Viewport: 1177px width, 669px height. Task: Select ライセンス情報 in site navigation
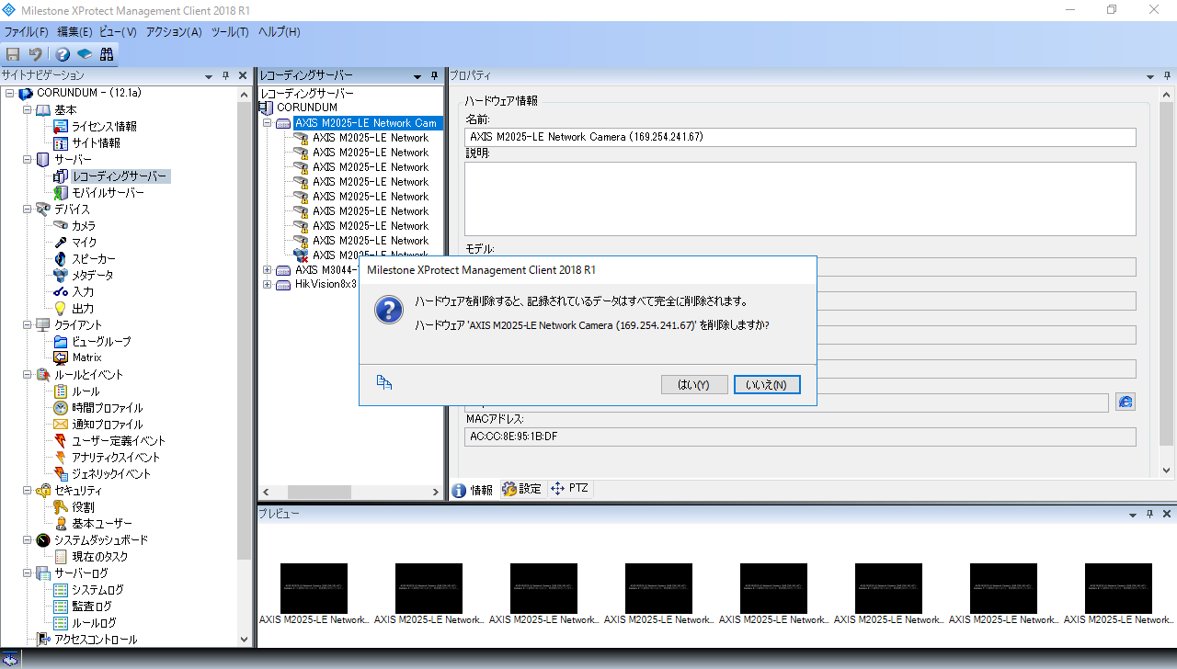click(x=104, y=127)
